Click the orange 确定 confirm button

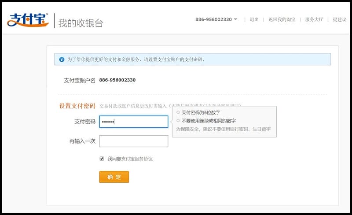114,177
